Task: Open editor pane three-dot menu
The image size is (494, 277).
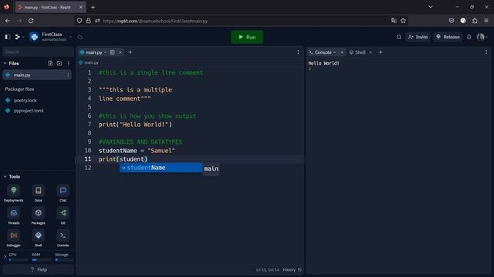Action: tap(298, 52)
